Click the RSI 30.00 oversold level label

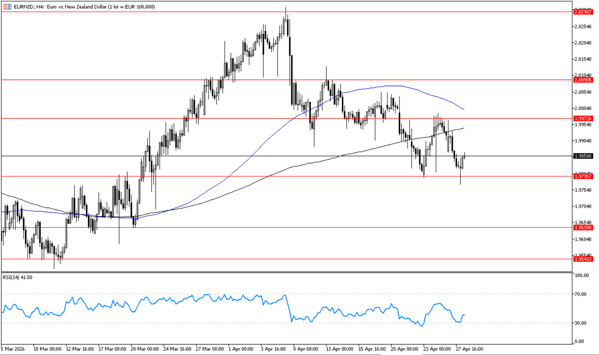coord(582,323)
